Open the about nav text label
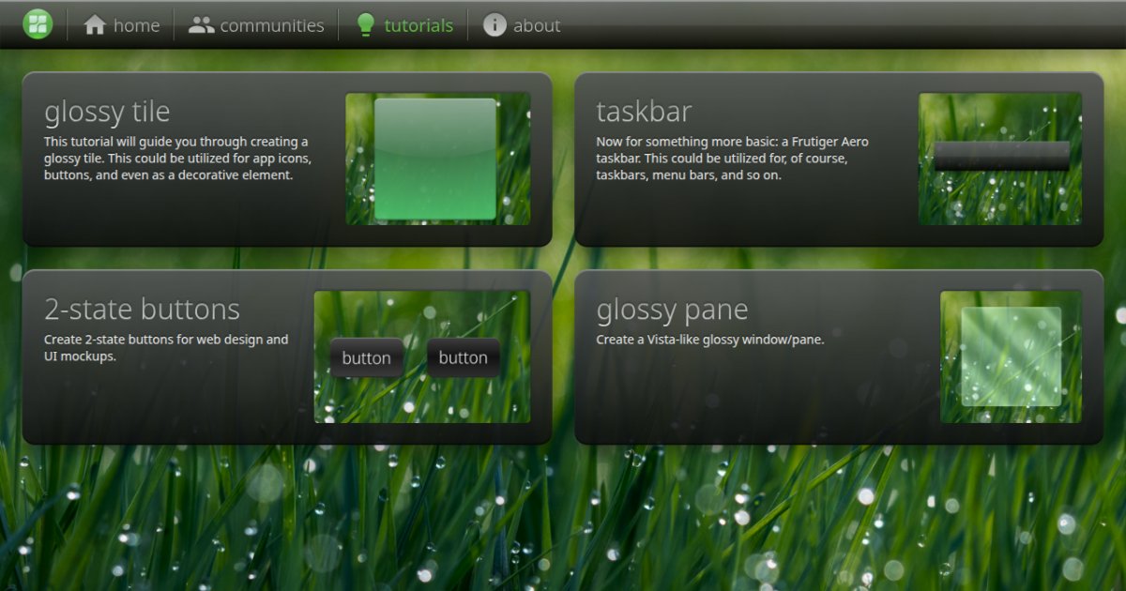The width and height of the screenshot is (1126, 591). [537, 26]
